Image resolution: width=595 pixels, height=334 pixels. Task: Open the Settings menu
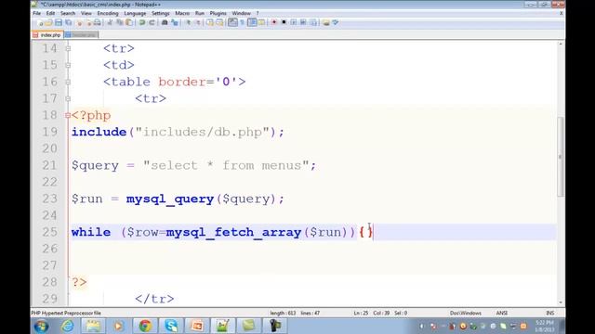pos(161,13)
